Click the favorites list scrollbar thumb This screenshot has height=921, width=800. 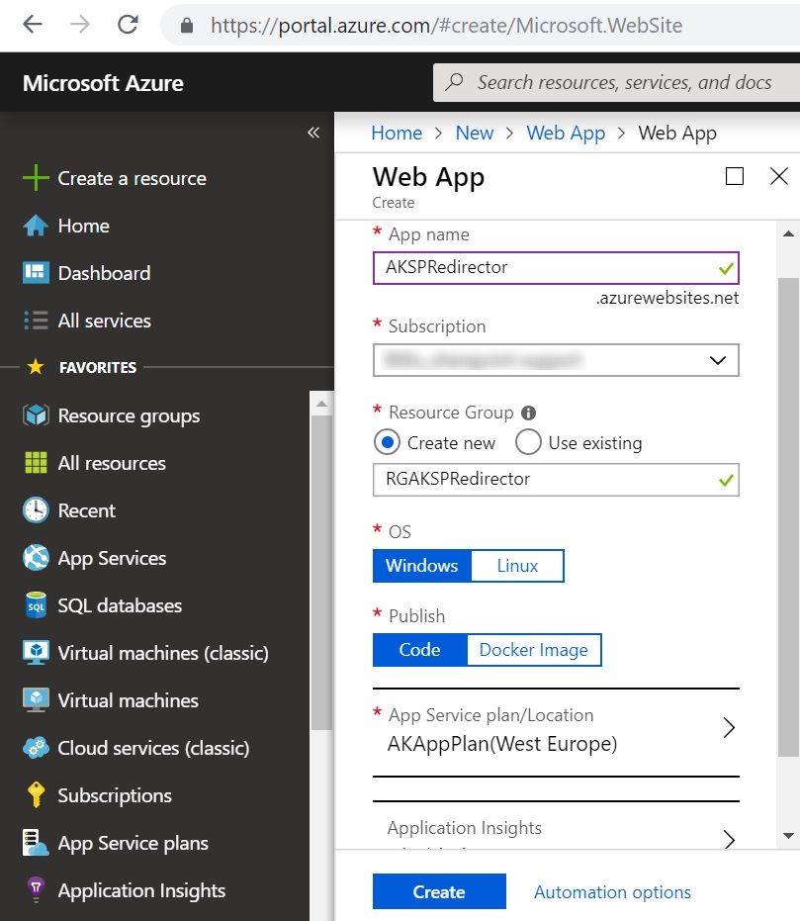click(x=321, y=573)
